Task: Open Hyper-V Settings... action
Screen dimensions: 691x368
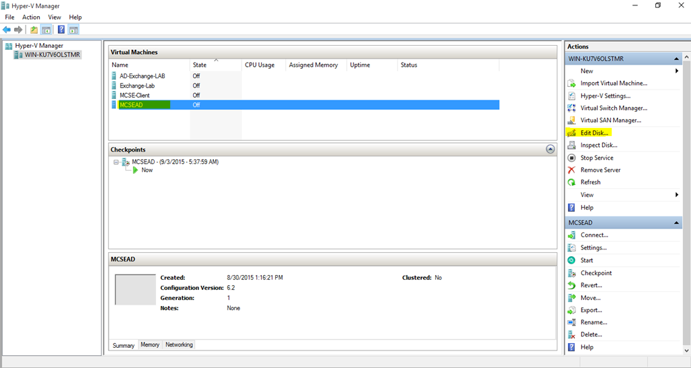Action: tap(605, 96)
